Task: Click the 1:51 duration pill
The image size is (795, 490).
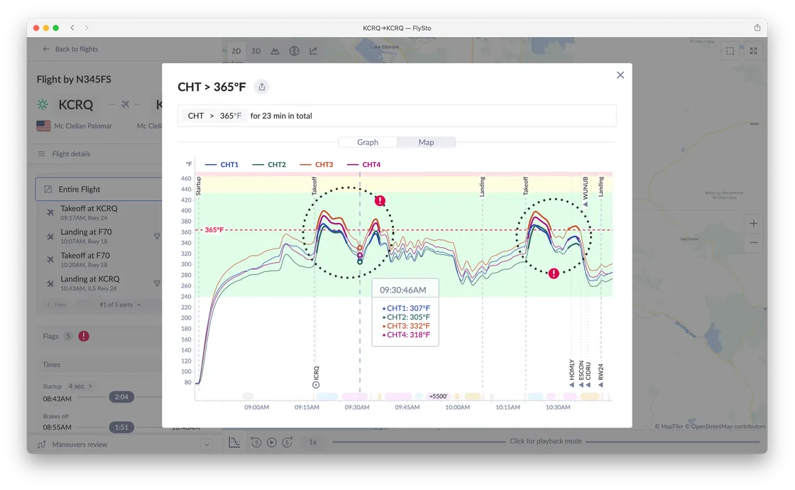Action: [x=121, y=427]
